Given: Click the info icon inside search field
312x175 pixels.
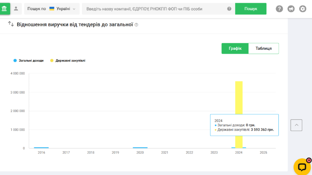Looking at the screenshot, I should (x=229, y=9).
